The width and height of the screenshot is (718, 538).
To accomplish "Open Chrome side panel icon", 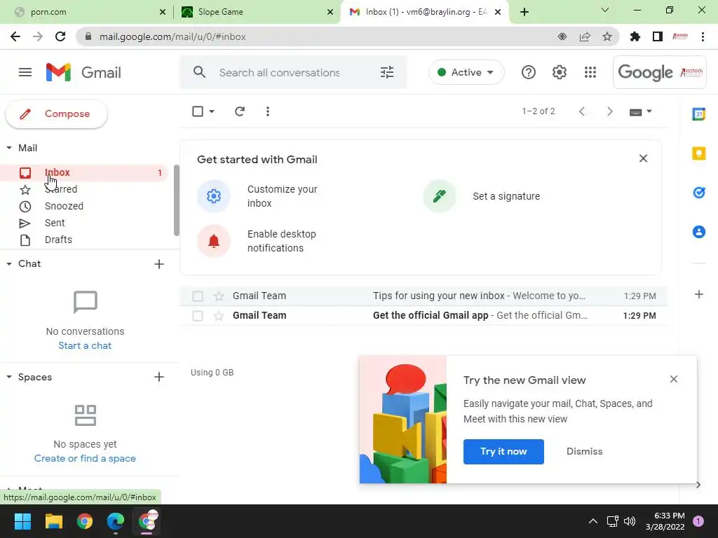I will 657,36.
